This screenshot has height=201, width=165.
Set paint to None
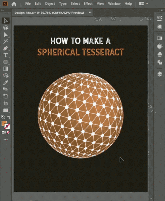click(8, 132)
